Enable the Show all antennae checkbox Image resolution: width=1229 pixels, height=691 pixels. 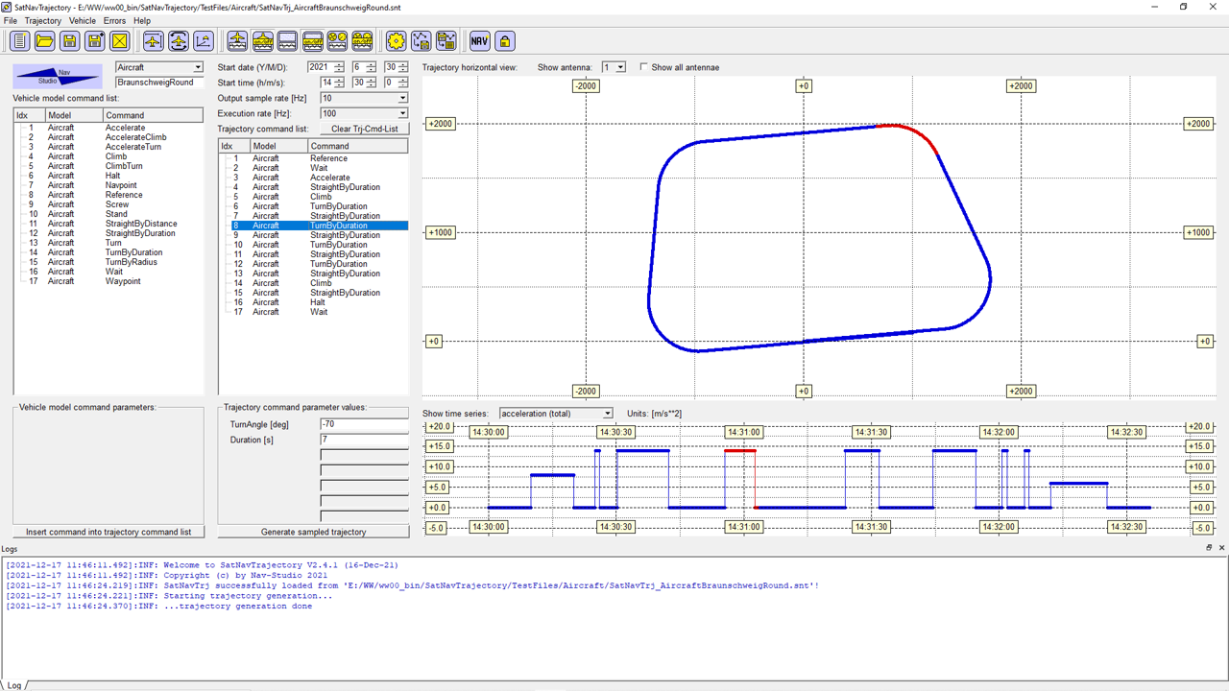644,67
